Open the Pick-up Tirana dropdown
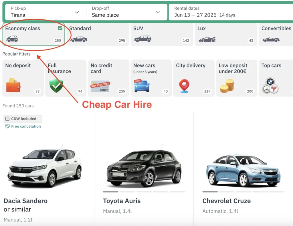293x226 pixels. pos(45,12)
